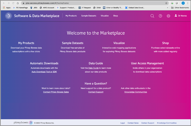
Task: Click the extension icon beside star
Action: [x=172, y=3]
